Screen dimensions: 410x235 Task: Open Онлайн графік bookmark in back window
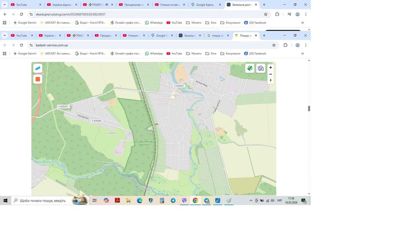click(x=125, y=22)
